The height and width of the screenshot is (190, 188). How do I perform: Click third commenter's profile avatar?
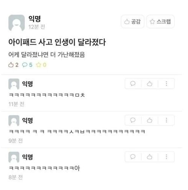click(14, 157)
